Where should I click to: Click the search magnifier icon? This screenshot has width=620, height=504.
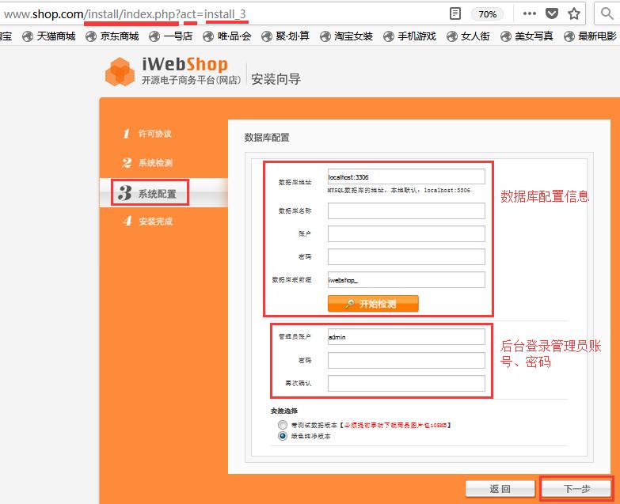tap(607, 13)
